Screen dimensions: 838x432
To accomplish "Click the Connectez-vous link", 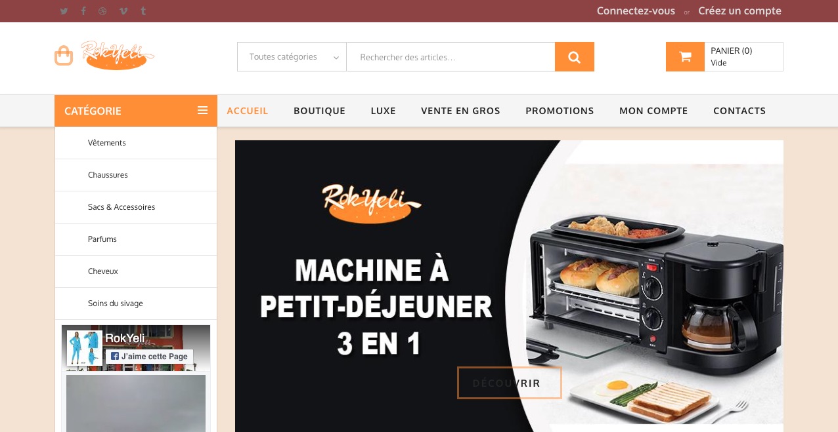I will 636,11.
